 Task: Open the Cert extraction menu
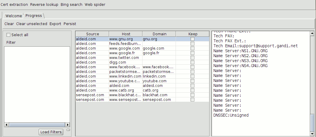click(14, 5)
